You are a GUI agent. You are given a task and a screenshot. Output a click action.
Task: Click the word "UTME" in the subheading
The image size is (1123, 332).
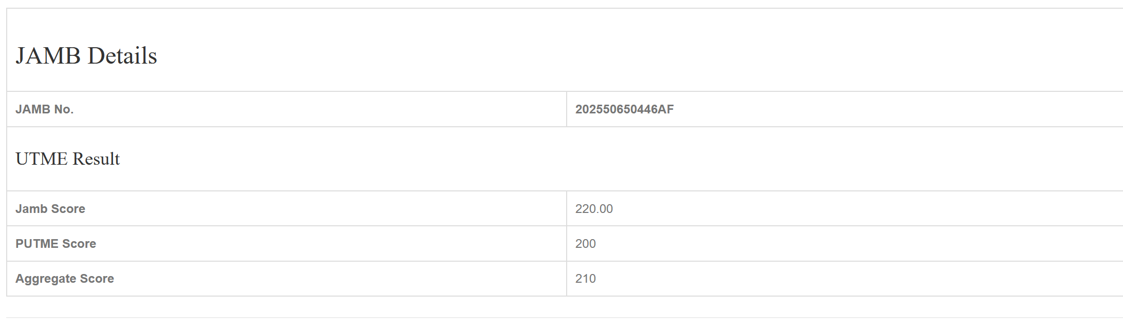tap(42, 159)
